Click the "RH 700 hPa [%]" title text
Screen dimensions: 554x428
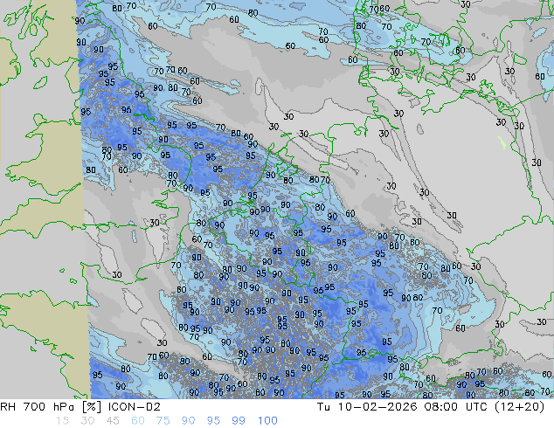tap(51, 407)
